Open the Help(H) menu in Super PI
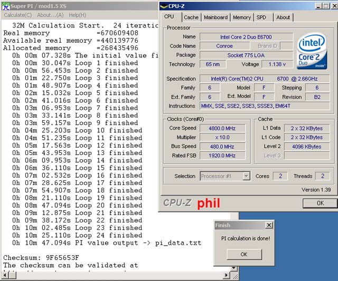338x281 pixels. tap(78, 15)
